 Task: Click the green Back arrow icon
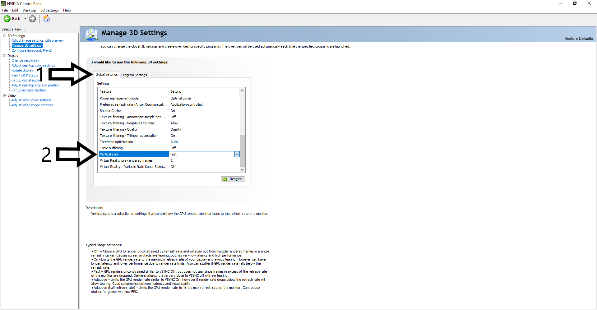point(7,19)
